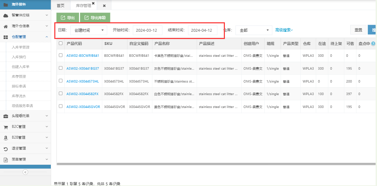This screenshot has width=377, height=186.
Task: Click the 可售 column header
Action: (350, 44)
